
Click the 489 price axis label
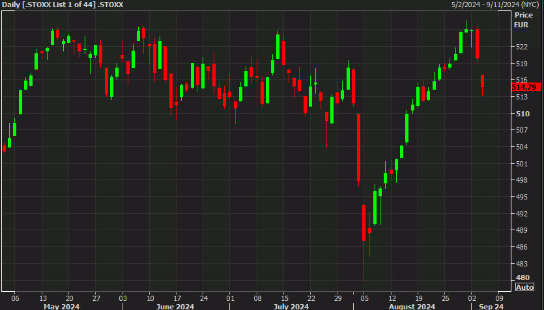pos(522,231)
